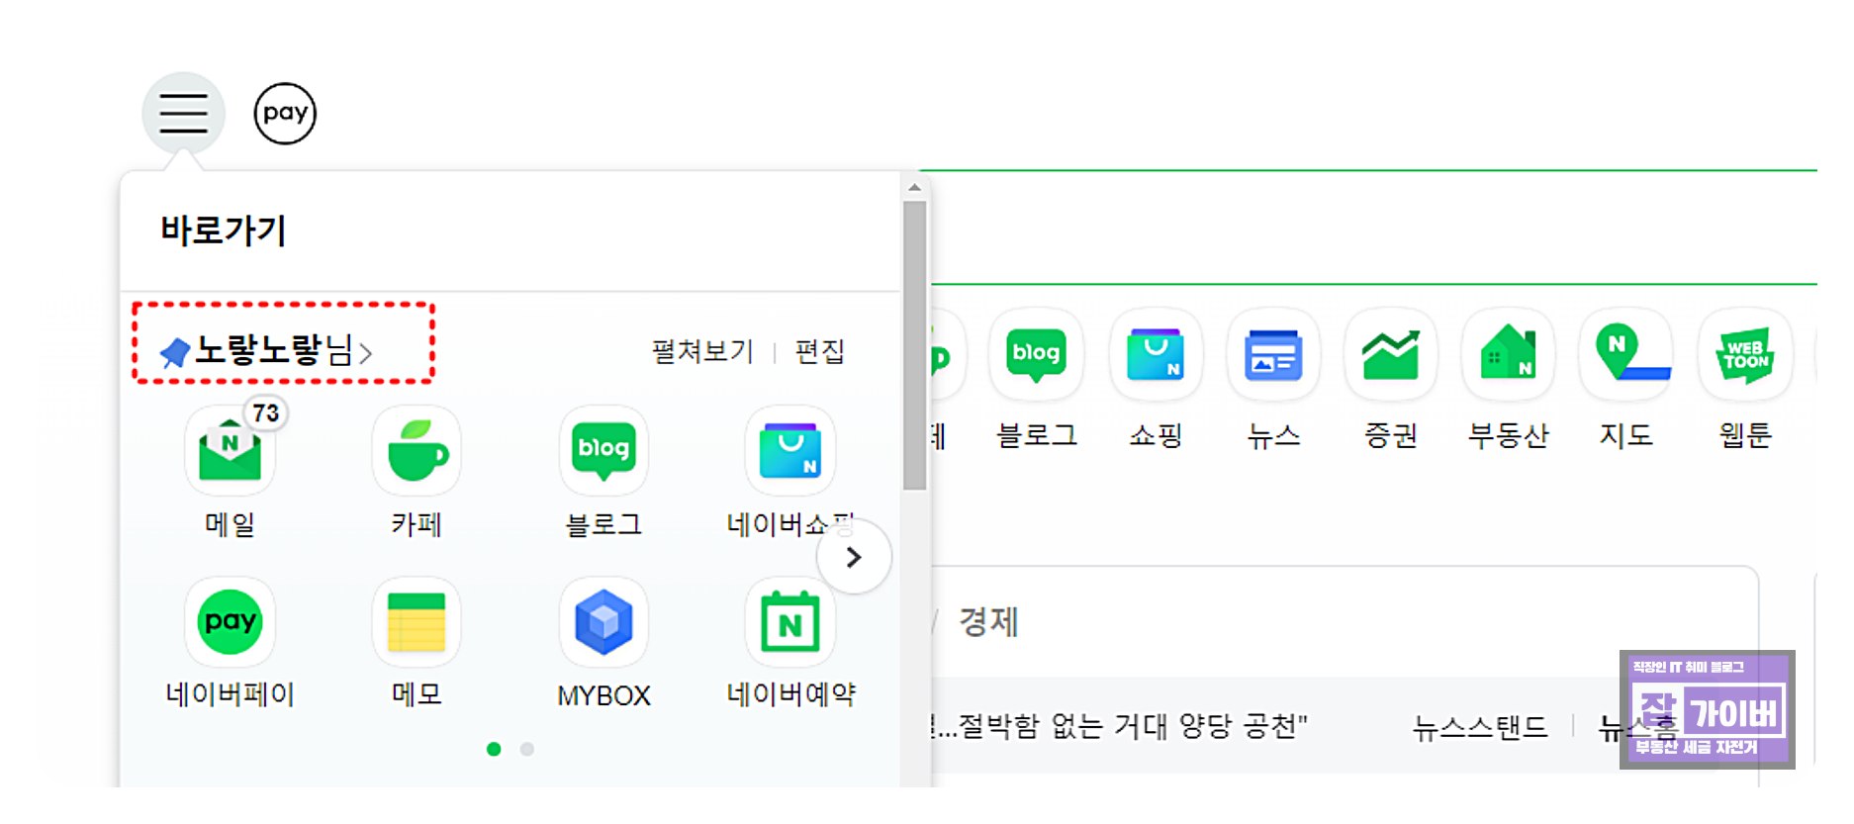Open 네이버쇼핑 icon in 바로가기 panel
Viewport: 1854px width, 824px height.
[x=789, y=451]
